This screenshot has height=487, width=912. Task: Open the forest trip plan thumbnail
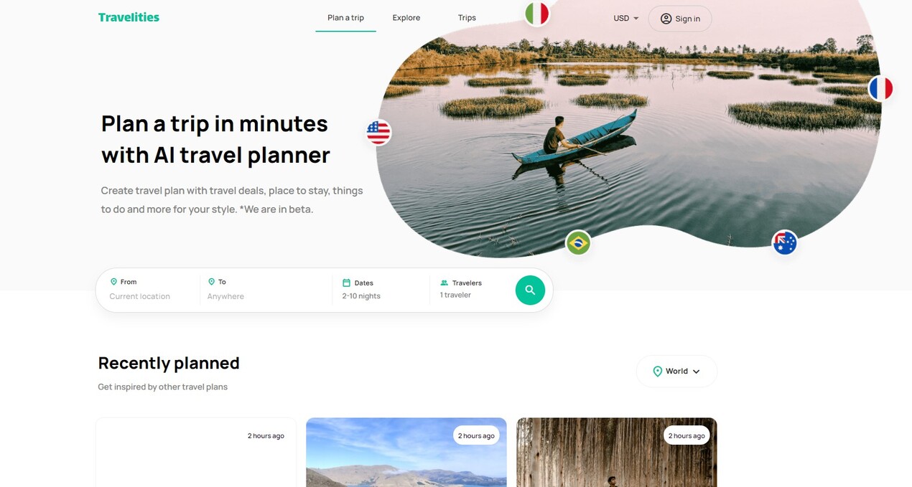[616, 453]
